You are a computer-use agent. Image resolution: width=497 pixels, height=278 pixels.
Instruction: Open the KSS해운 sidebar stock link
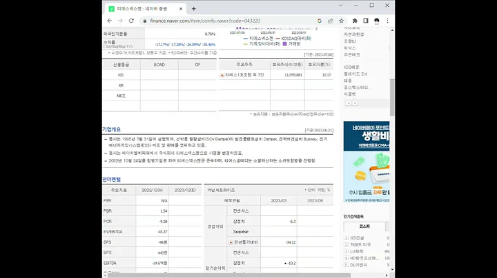point(351,67)
